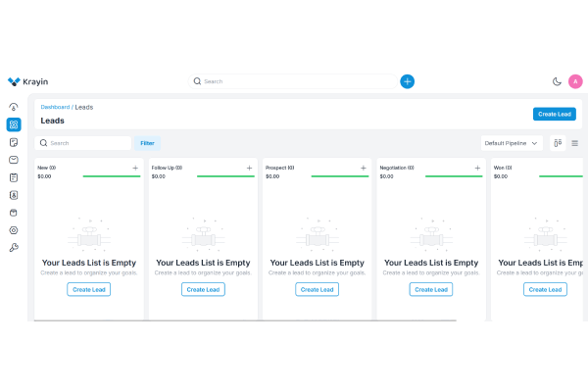
Task: Open the user avatar profile menu
Action: pyautogui.click(x=575, y=81)
